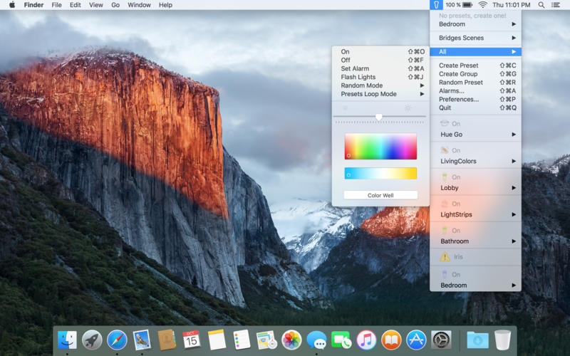Click the light bulb icon in menu bar

(x=436, y=5)
